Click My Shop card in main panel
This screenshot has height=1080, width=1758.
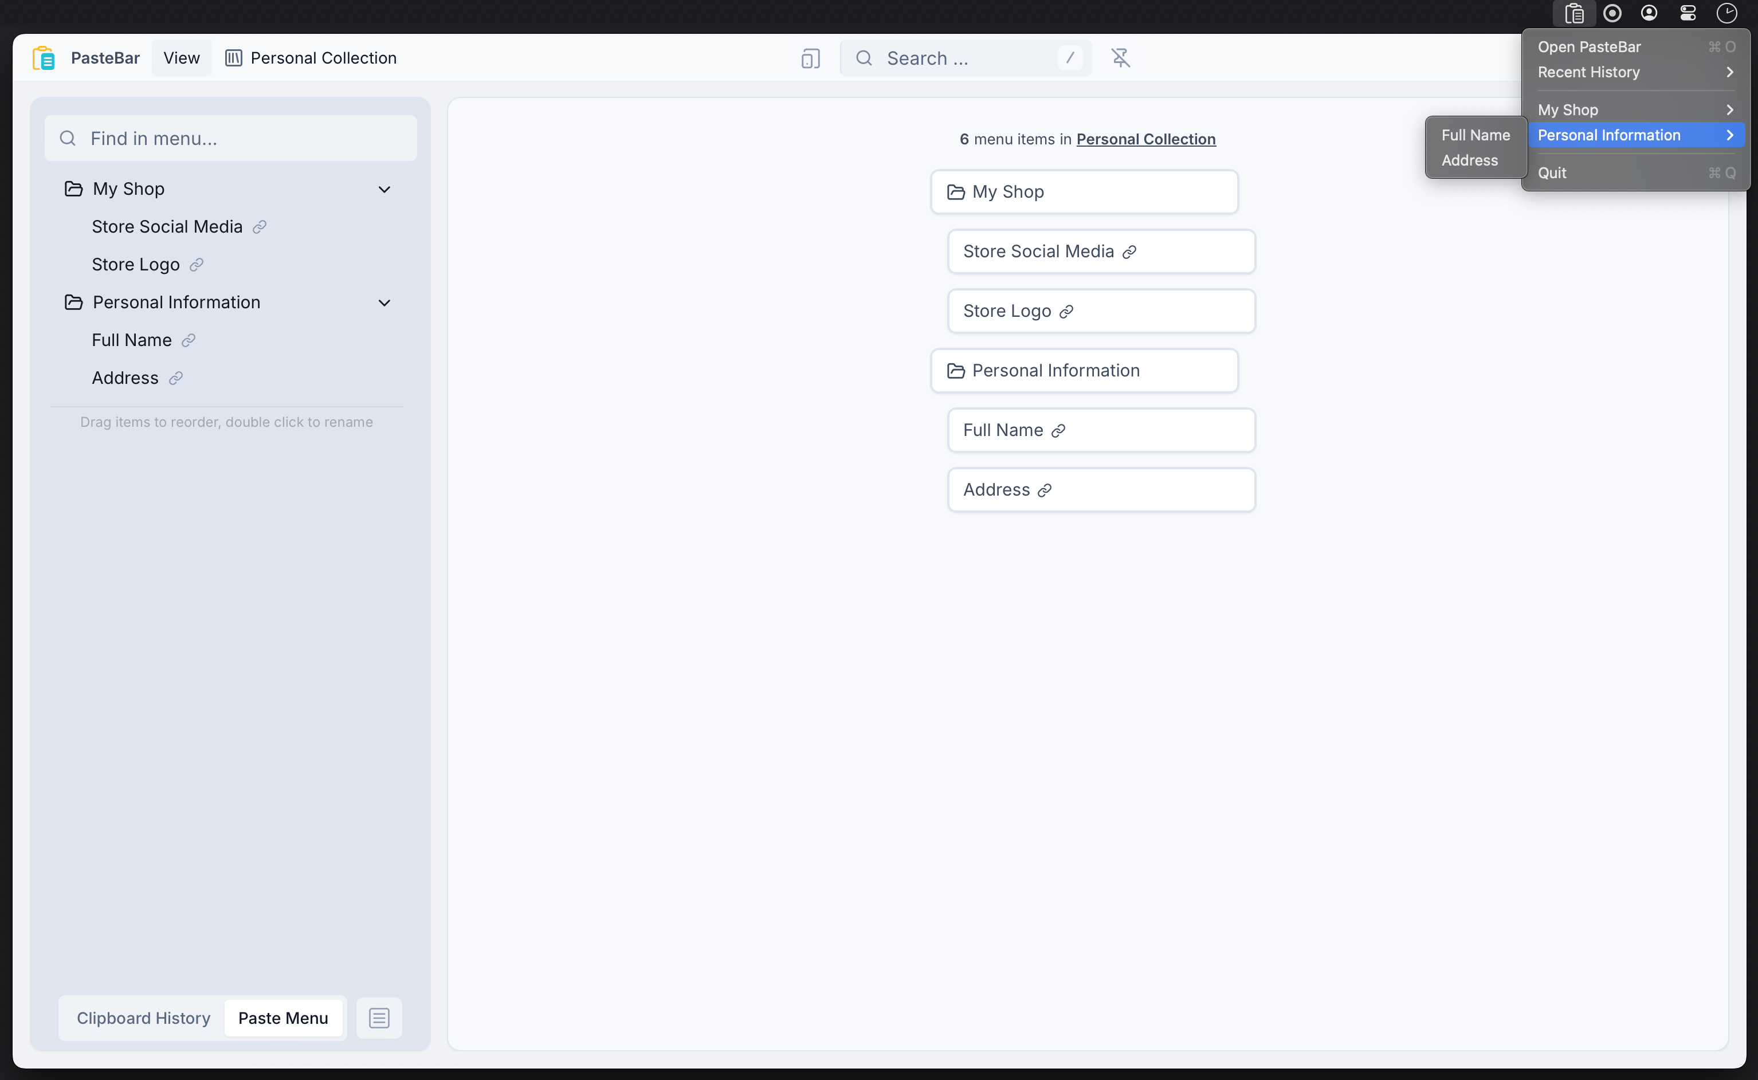(1084, 191)
